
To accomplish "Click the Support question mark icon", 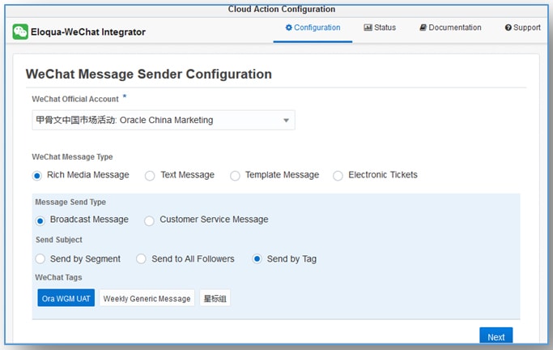I will point(508,28).
